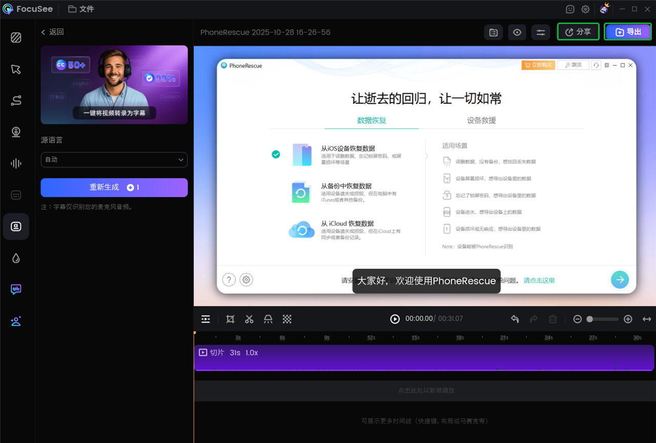Click the subtitle promo banner thumbnail
Image resolution: width=656 pixels, height=443 pixels.
[114, 85]
